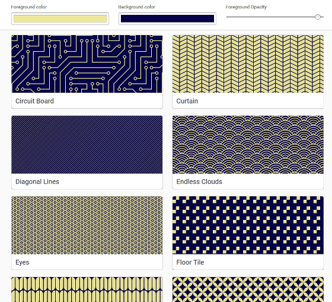Click the Circuit Board label
This screenshot has height=302, width=332.
[x=34, y=101]
